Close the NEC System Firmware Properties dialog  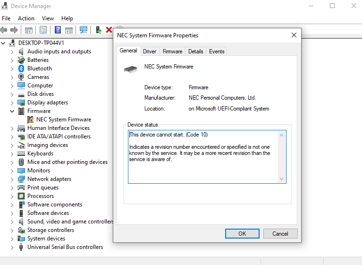pyautogui.click(x=294, y=35)
